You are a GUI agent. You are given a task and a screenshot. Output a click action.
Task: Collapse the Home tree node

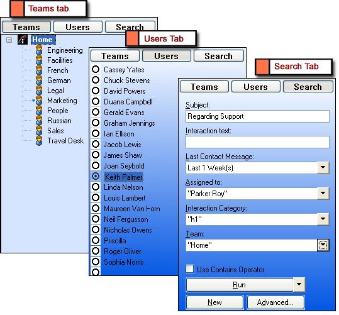click(x=9, y=40)
